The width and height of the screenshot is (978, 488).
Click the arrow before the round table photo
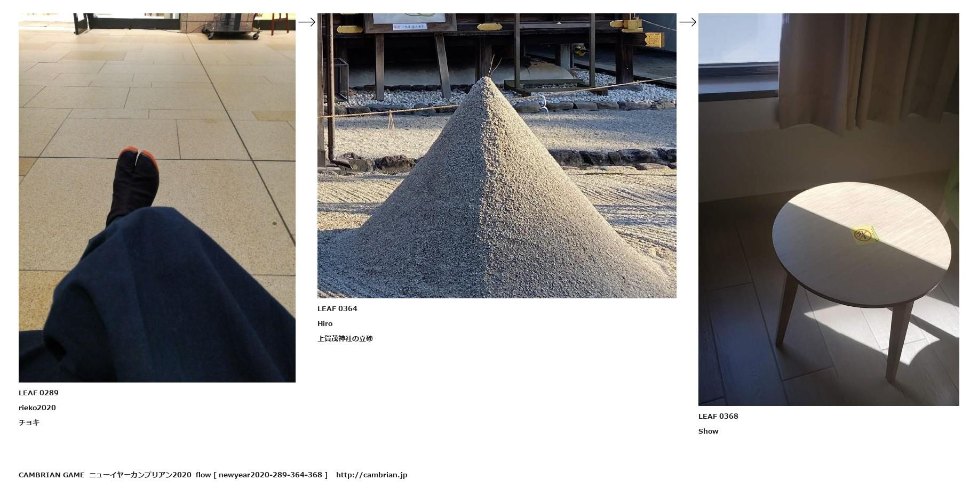point(687,22)
